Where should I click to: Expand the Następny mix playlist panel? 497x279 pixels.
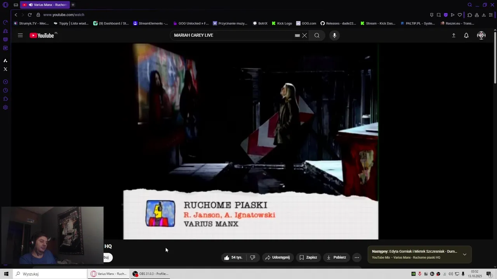click(464, 255)
